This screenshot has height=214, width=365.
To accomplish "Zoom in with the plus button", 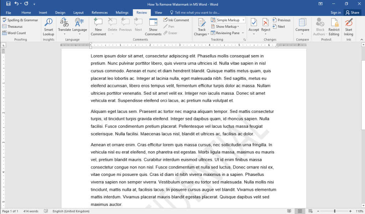I will (x=350, y=211).
